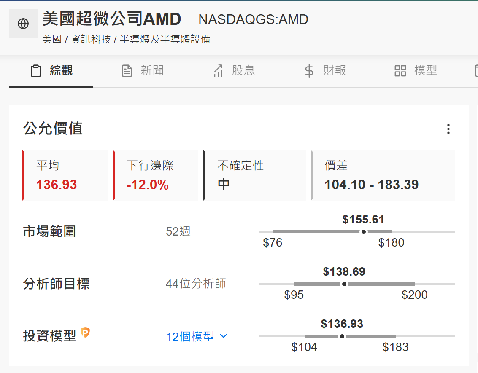This screenshot has width=478, height=373.
Task: Click the $104 model low value
Action: click(x=304, y=347)
